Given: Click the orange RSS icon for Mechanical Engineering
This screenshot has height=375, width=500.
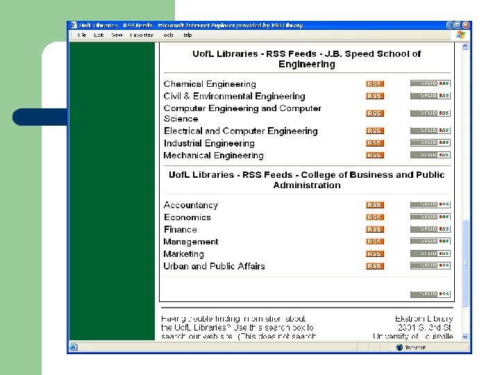Looking at the screenshot, I should click(375, 156).
